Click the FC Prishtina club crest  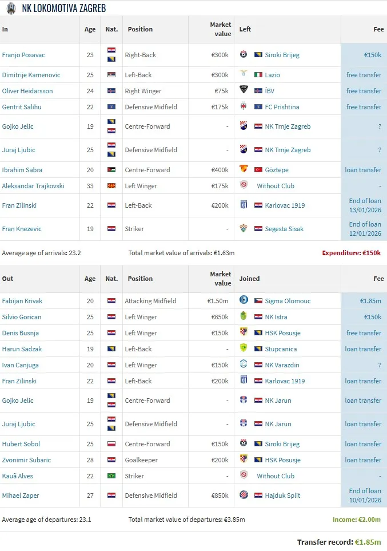244,106
